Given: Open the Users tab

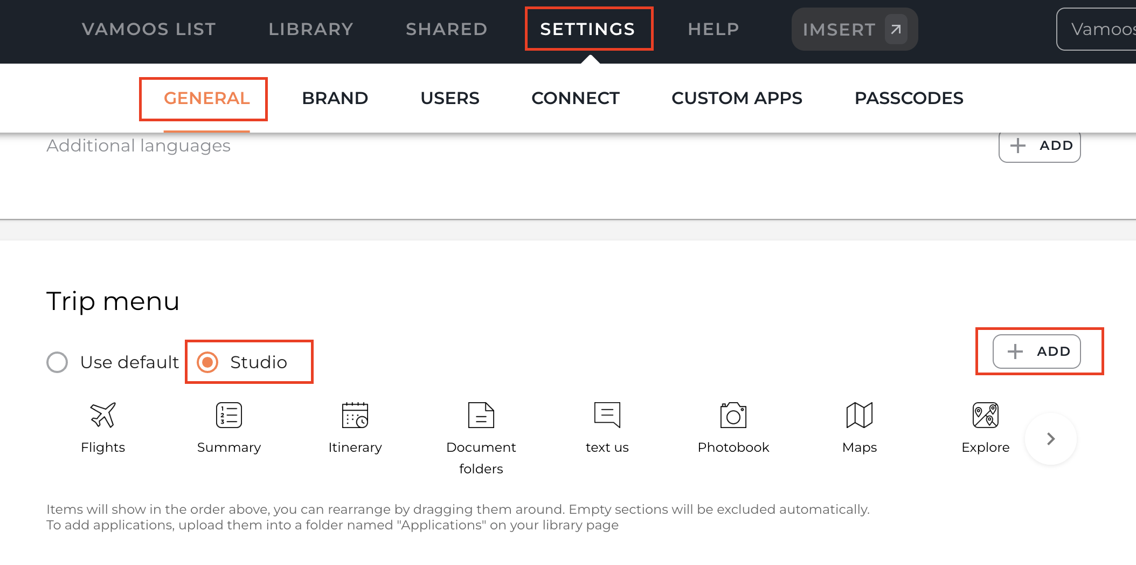Looking at the screenshot, I should pyautogui.click(x=449, y=98).
